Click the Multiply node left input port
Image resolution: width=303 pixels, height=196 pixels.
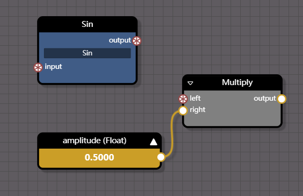click(183, 99)
